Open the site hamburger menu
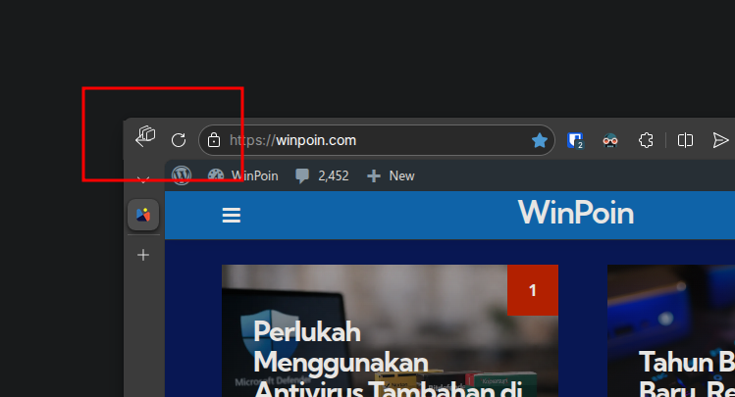Image resolution: width=735 pixels, height=397 pixels. coord(232,216)
